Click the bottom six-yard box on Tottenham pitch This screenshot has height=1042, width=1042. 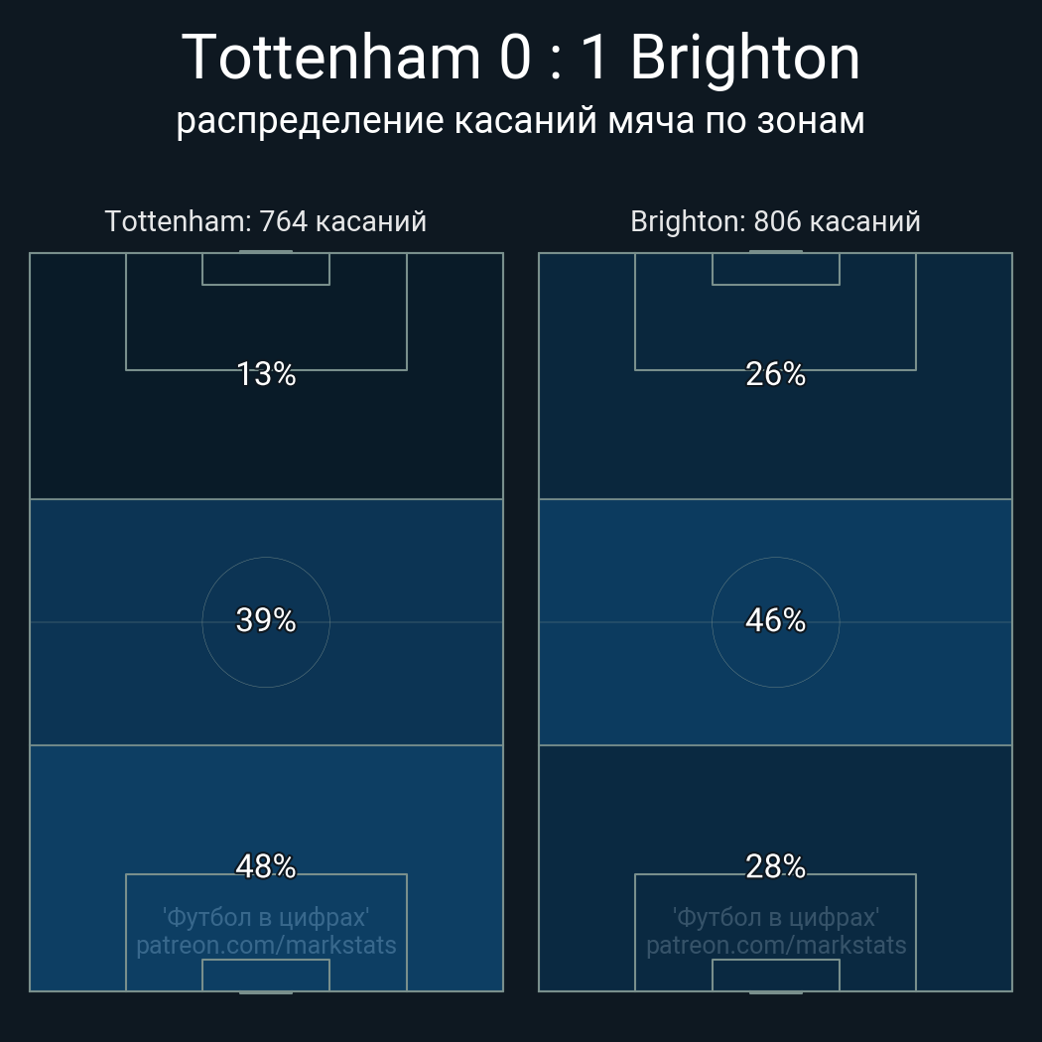click(x=266, y=976)
